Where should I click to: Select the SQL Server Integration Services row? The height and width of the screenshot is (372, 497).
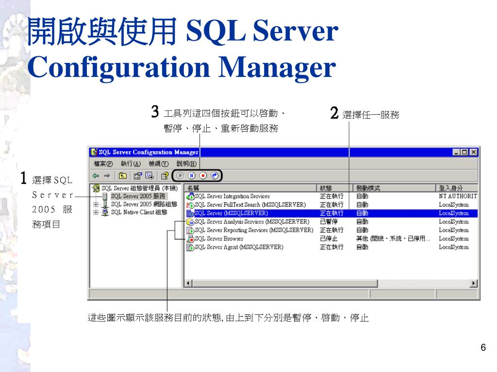click(232, 197)
